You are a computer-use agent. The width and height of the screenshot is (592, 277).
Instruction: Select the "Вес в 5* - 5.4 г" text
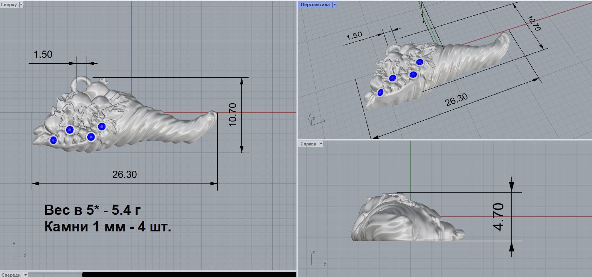(92, 210)
